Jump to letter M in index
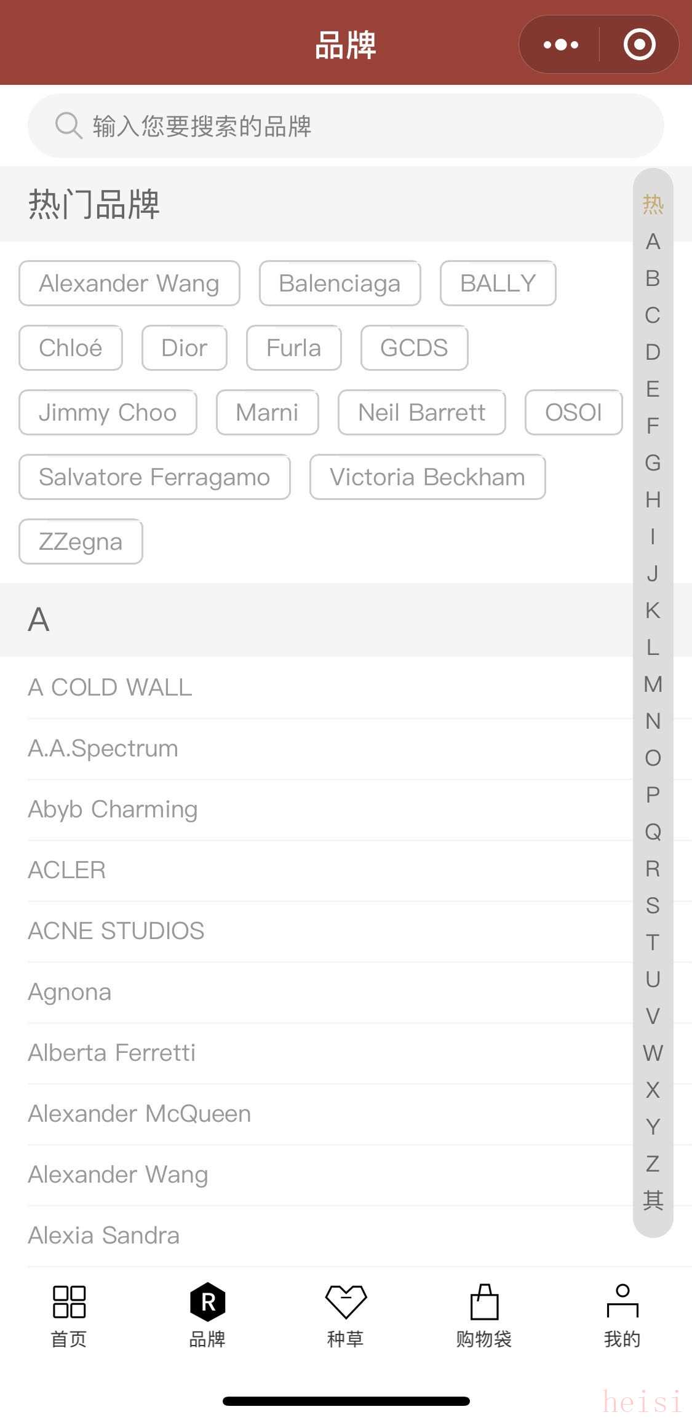The height and width of the screenshot is (1420, 692). click(x=653, y=684)
